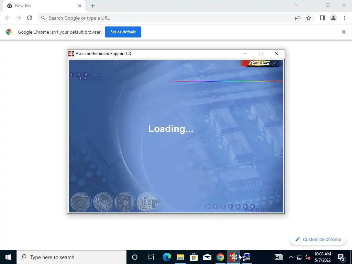This screenshot has width=352, height=264.
Task: Launch Microsoft Edge from taskbar
Action: [x=167, y=257]
